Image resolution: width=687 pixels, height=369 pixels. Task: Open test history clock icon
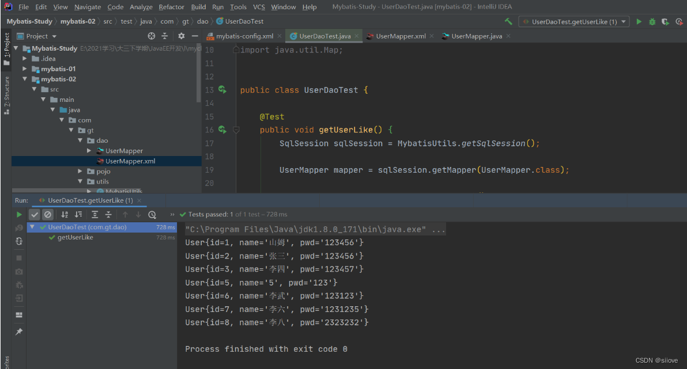(152, 215)
